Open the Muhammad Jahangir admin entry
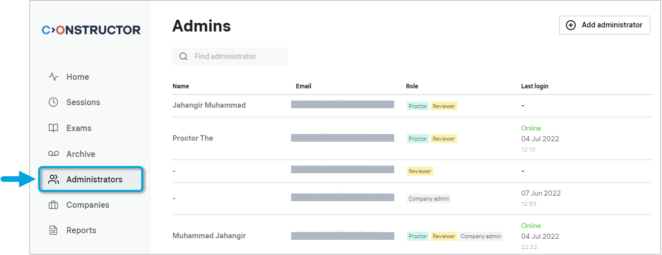Image resolution: width=662 pixels, height=255 pixels. tap(209, 236)
